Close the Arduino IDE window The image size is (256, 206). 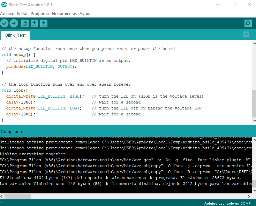[250, 5]
